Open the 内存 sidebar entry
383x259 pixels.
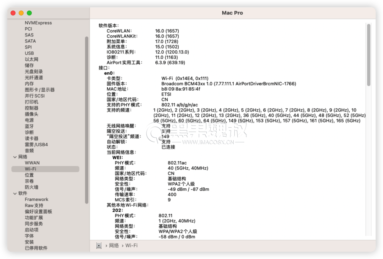29,84
